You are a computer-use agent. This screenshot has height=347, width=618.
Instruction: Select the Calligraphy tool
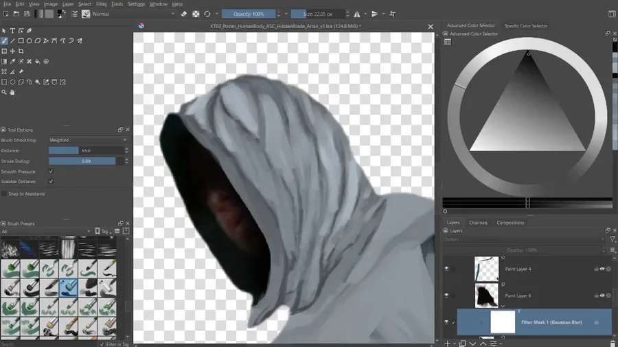tap(29, 30)
